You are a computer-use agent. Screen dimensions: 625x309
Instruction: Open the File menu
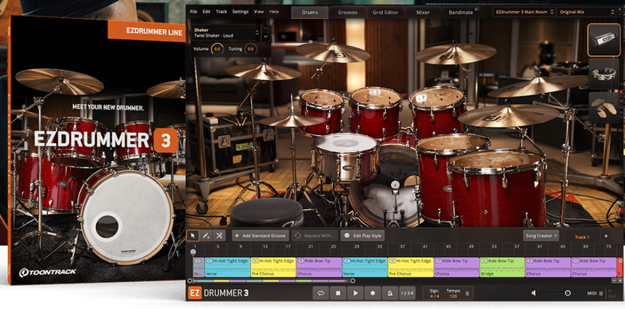(x=193, y=12)
